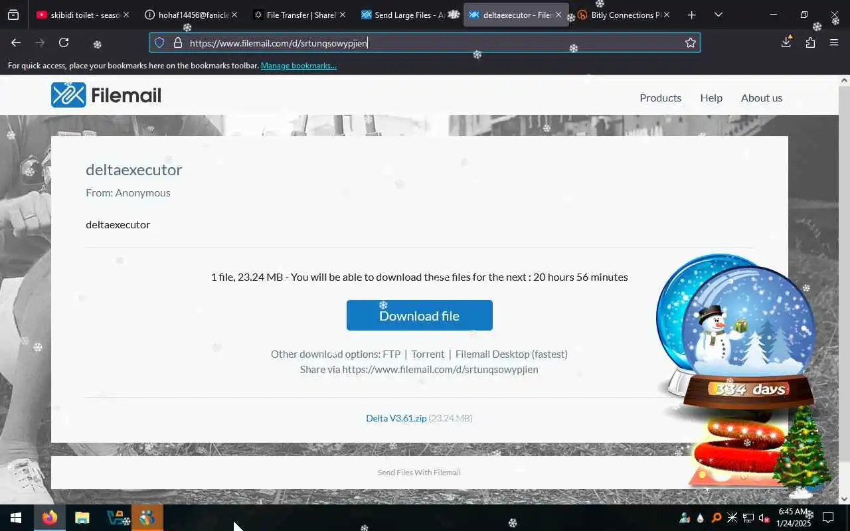Close the Bitly Connections tab

point(667,15)
